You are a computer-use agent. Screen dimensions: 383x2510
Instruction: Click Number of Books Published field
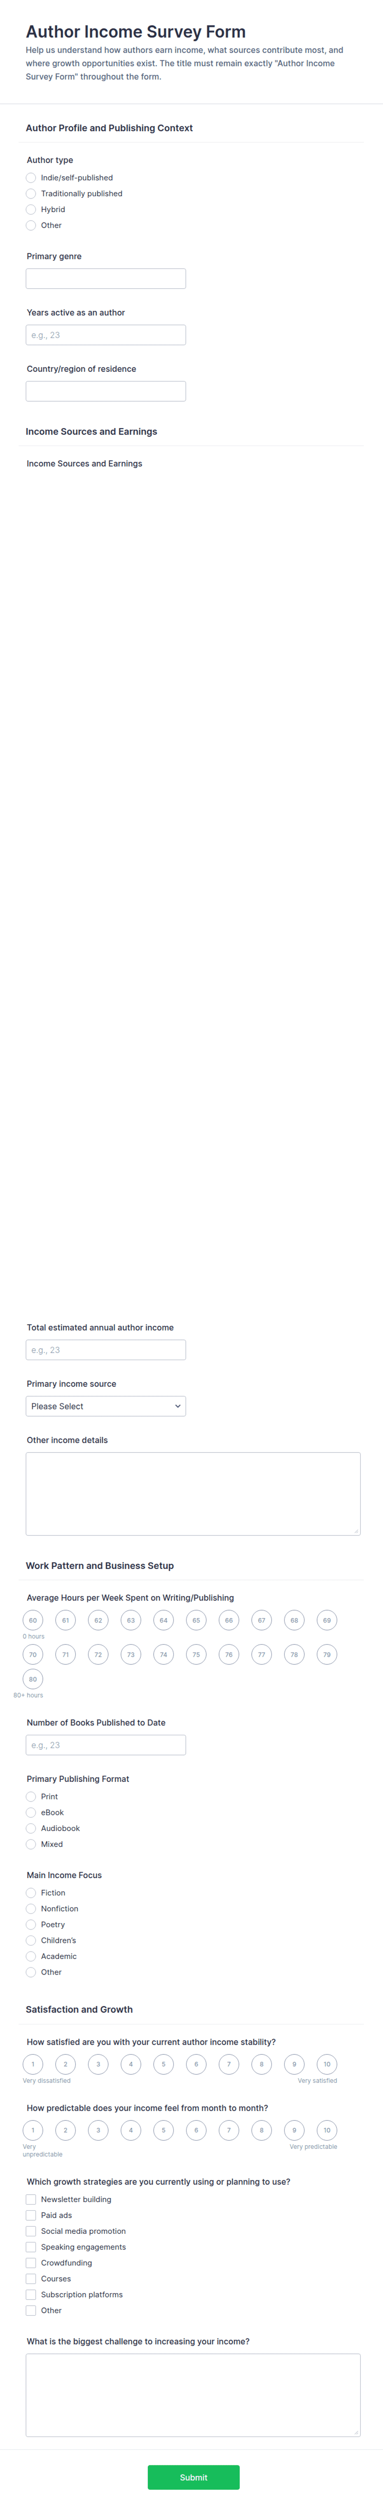tap(106, 1745)
